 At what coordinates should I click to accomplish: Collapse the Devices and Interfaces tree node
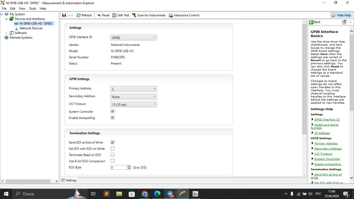(x=6, y=19)
